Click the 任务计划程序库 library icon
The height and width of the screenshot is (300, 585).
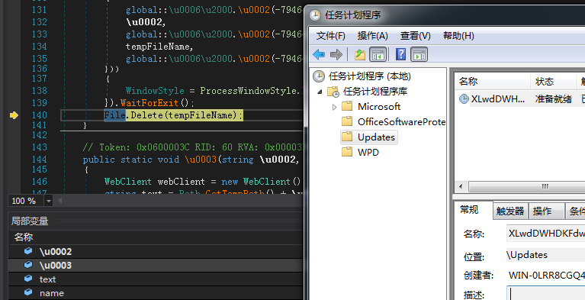(333, 91)
